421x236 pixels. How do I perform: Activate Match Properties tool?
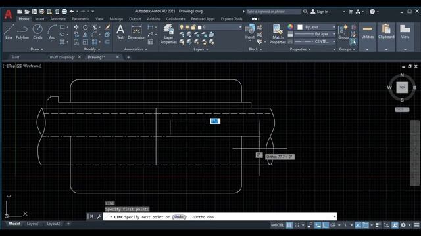tap(278, 34)
